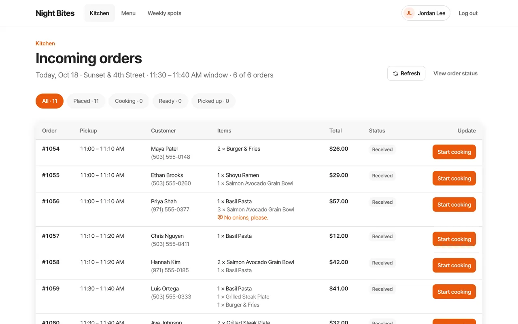Click the Status column header

tap(377, 130)
